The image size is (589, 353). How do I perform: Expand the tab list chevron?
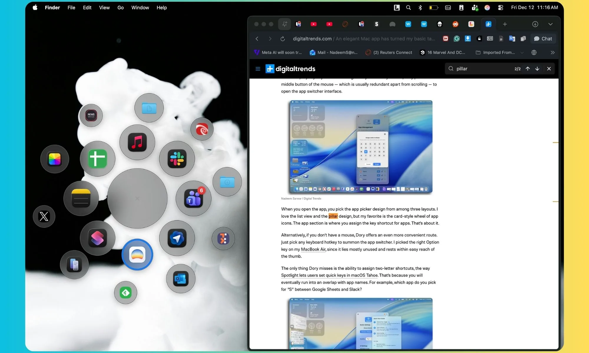(x=550, y=24)
